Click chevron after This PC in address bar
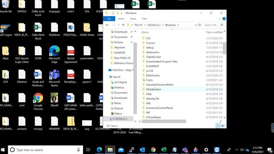The image size is (274, 154). (145, 25)
